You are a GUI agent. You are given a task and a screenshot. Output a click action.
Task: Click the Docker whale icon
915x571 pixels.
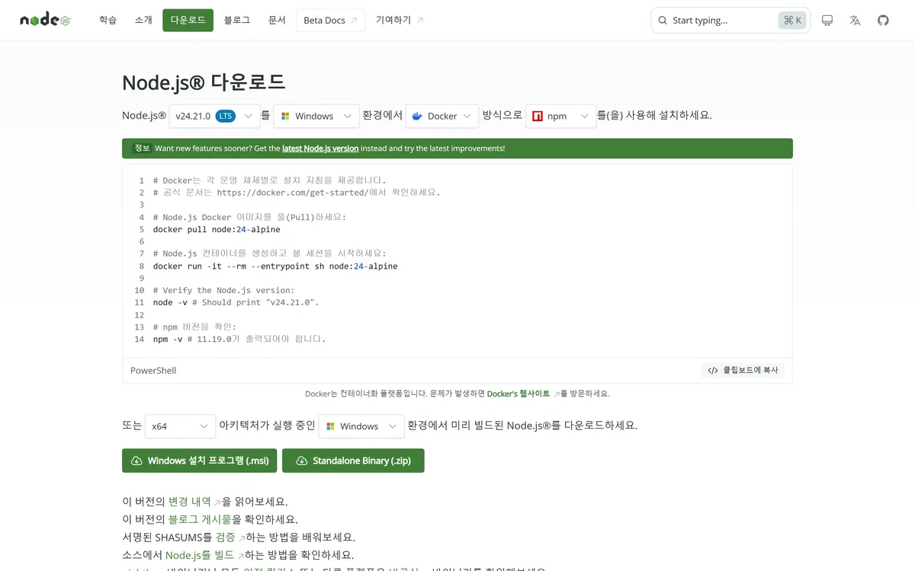pos(417,116)
